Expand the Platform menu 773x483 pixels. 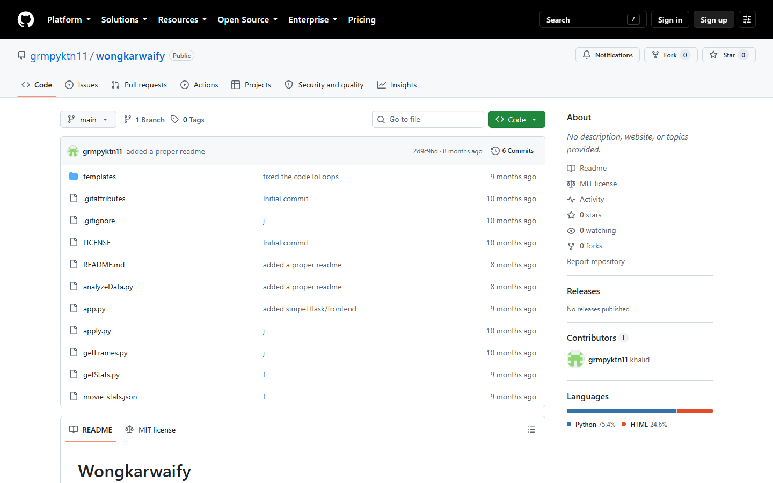[x=69, y=20]
